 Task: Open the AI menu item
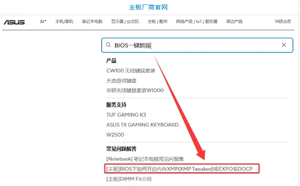pyautogui.click(x=43, y=21)
